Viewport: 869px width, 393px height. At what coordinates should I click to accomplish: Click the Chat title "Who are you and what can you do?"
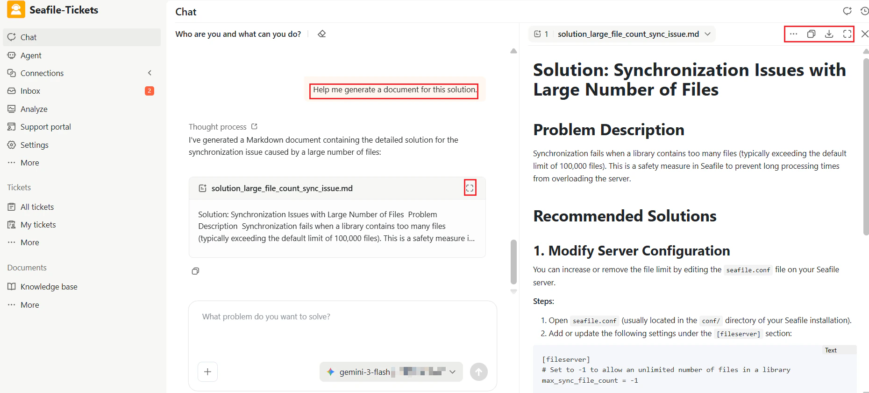[238, 34]
